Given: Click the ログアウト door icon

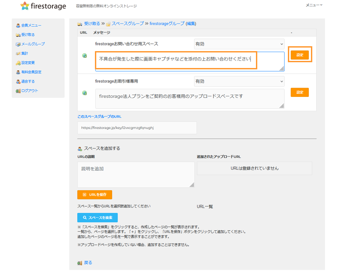Looking at the screenshot, I should coord(18,91).
